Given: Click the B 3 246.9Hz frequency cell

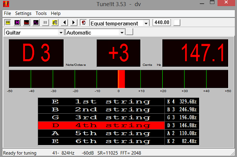Looking at the screenshot, I should tap(182, 109).
